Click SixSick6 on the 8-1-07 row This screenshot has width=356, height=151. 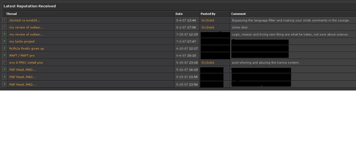(x=208, y=27)
